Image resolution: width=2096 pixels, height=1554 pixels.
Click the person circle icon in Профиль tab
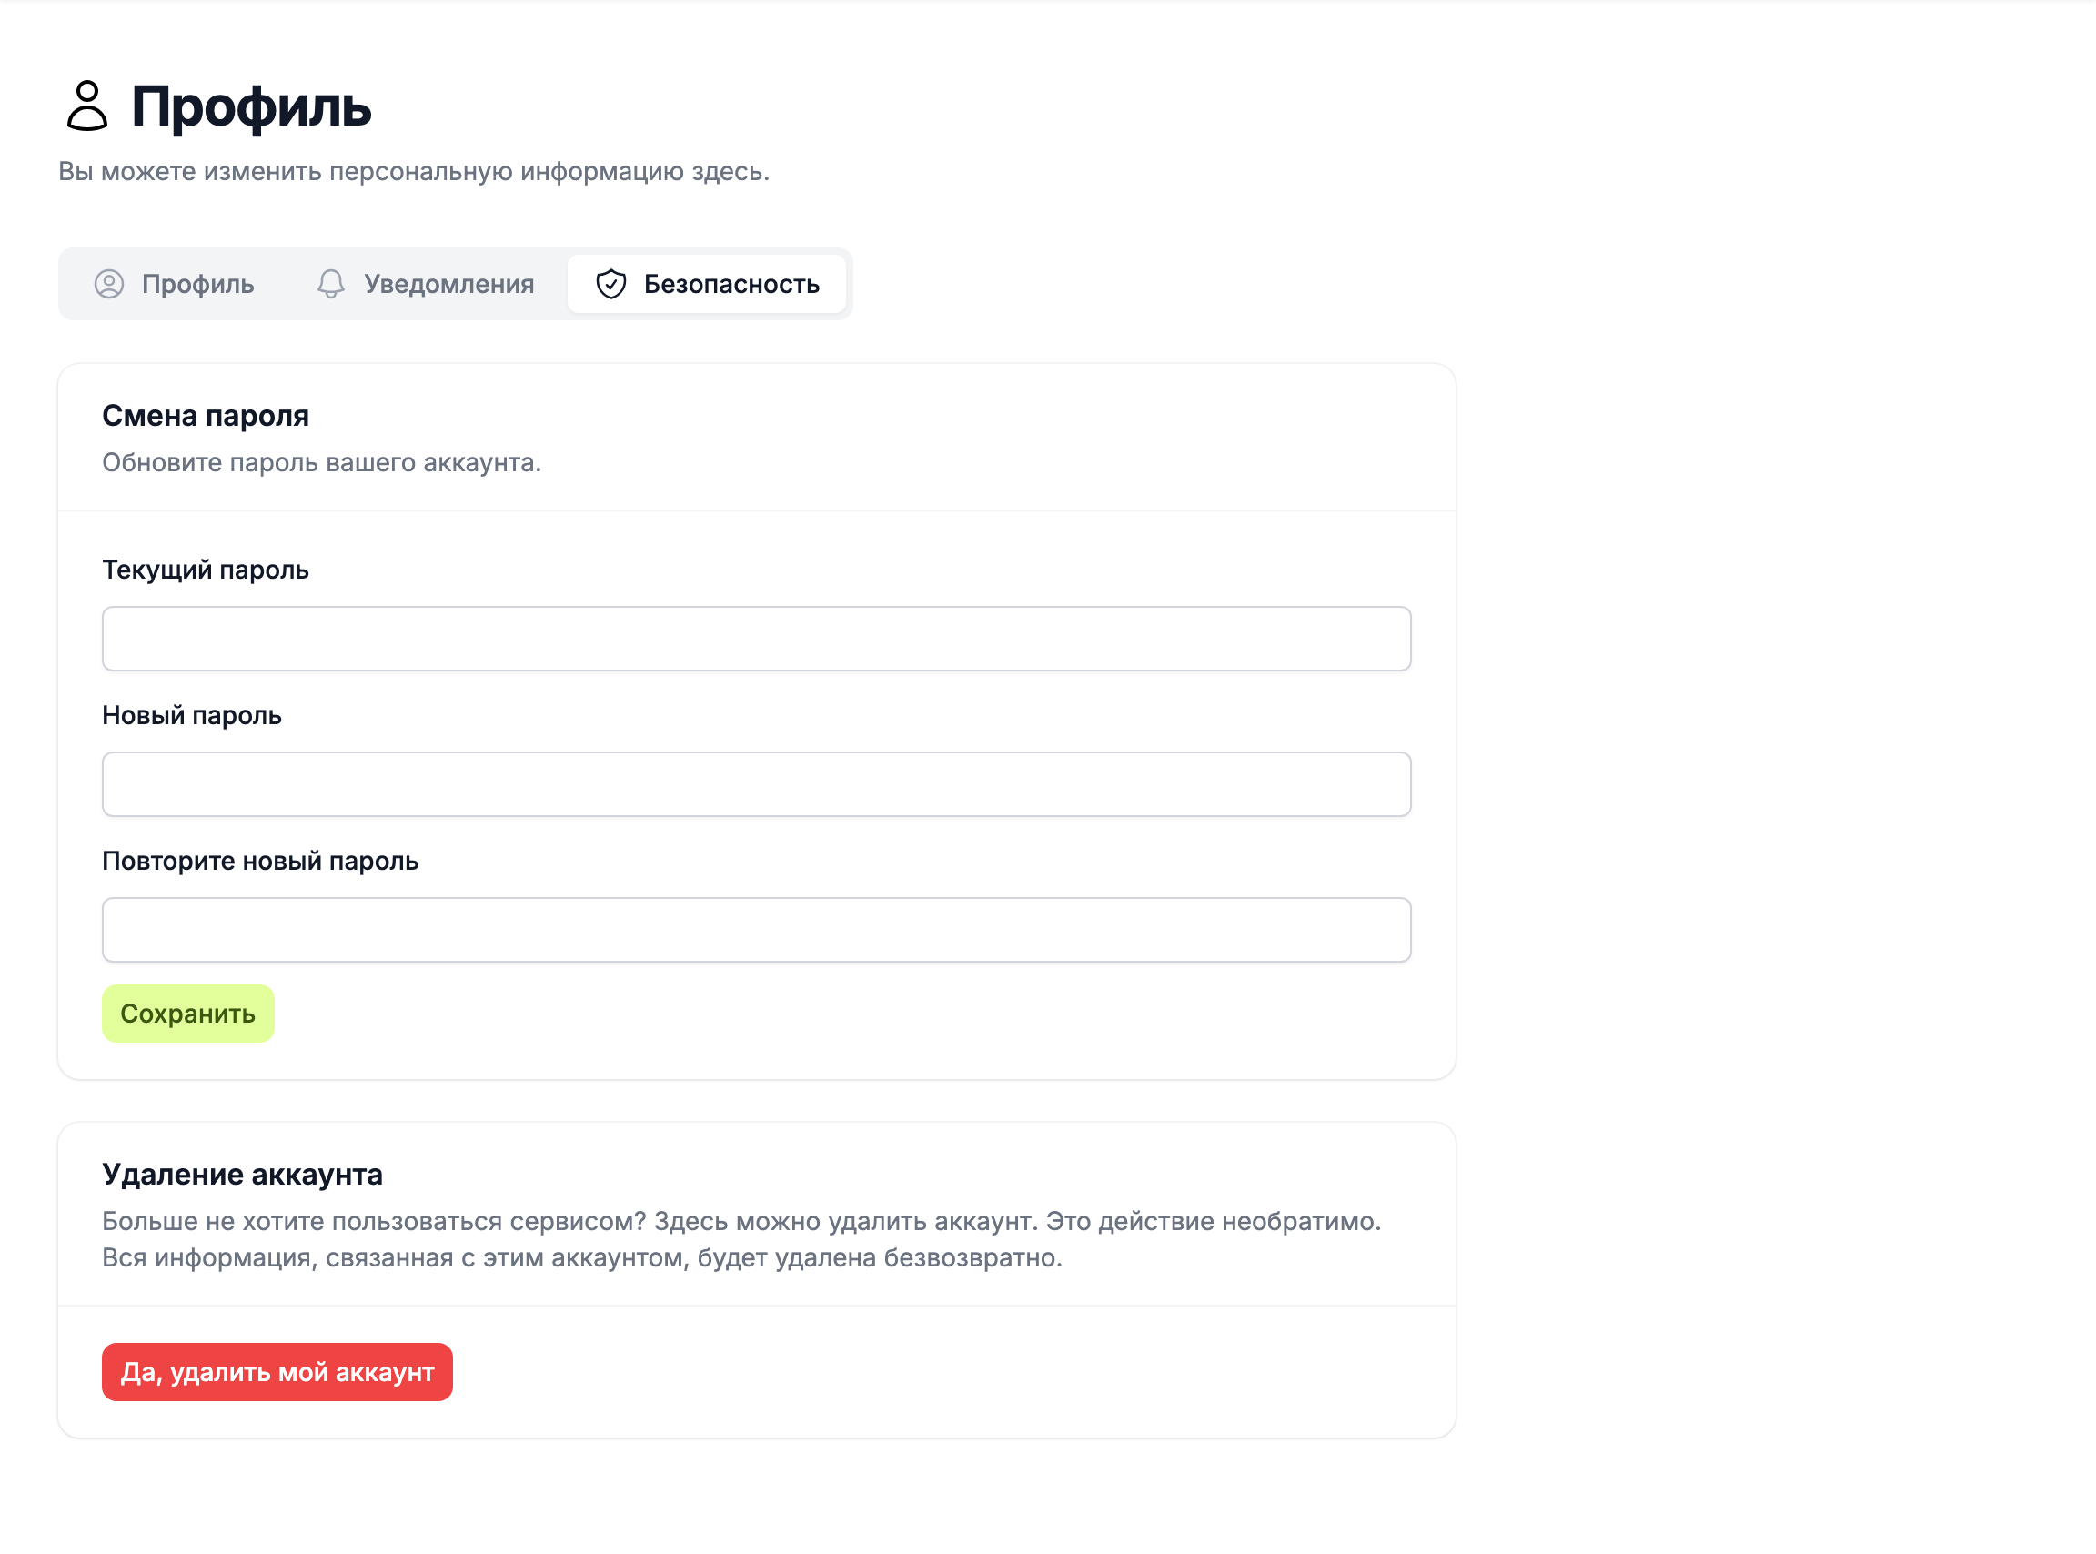[x=109, y=284]
